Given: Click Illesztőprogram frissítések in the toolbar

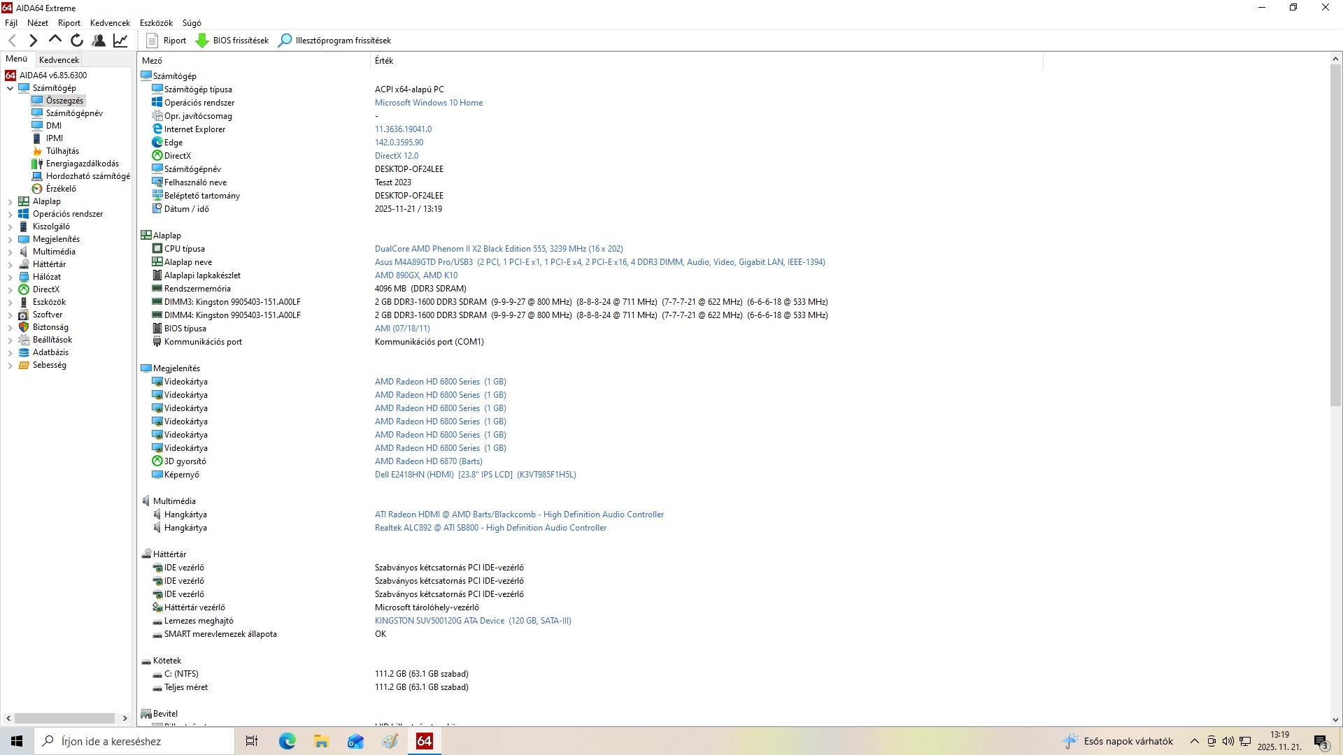Looking at the screenshot, I should (x=334, y=41).
